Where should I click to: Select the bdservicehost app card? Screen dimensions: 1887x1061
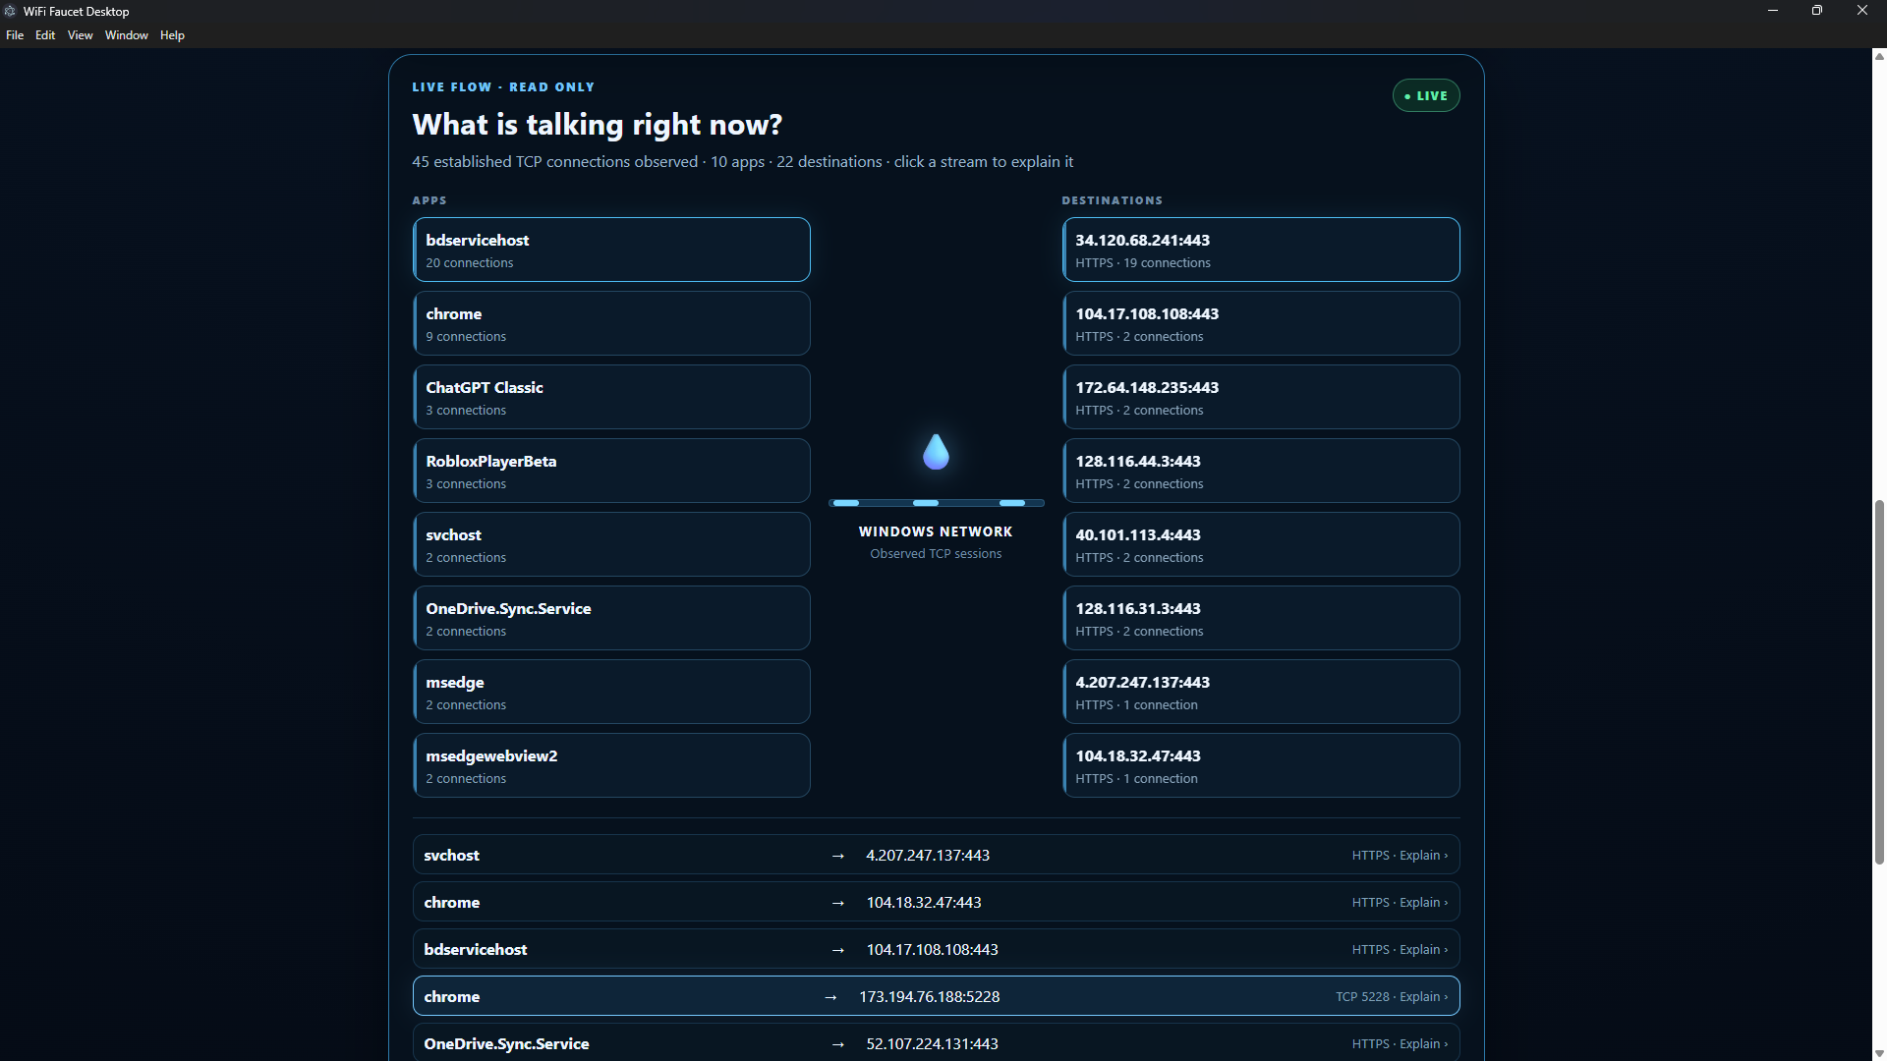(611, 250)
